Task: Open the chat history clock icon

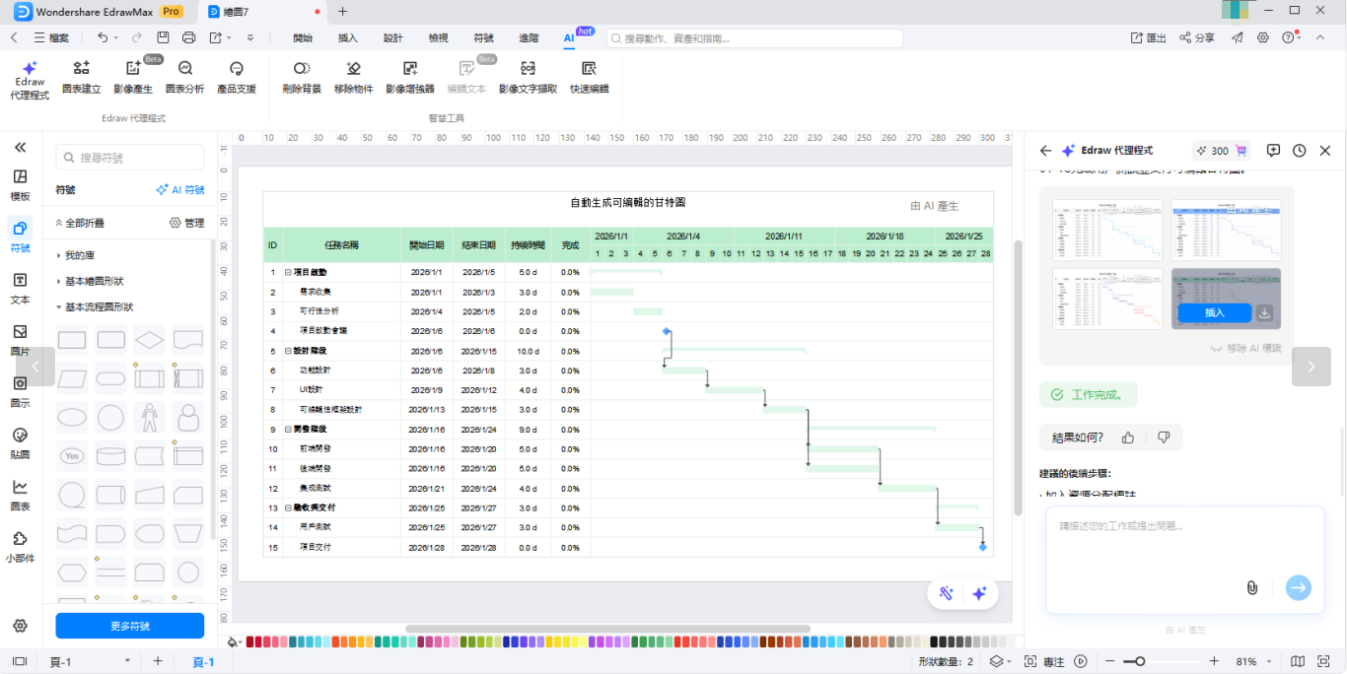Action: [1299, 151]
